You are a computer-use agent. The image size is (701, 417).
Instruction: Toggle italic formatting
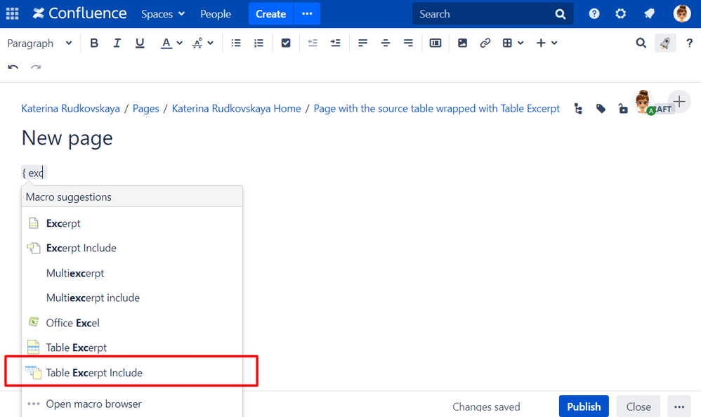[117, 43]
